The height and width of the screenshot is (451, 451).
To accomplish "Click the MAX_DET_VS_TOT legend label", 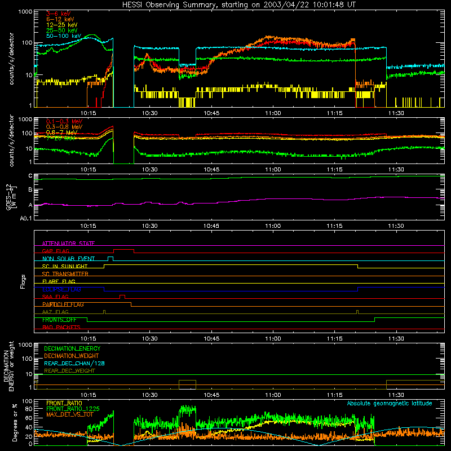I will click(70, 414).
